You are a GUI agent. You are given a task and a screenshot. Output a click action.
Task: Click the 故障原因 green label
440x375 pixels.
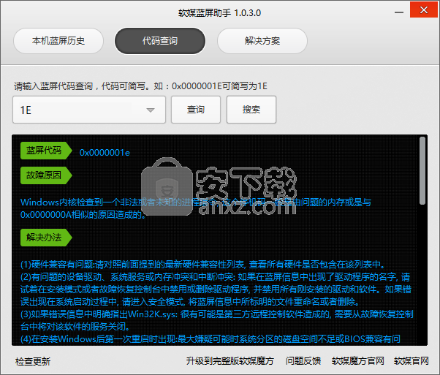(x=46, y=175)
